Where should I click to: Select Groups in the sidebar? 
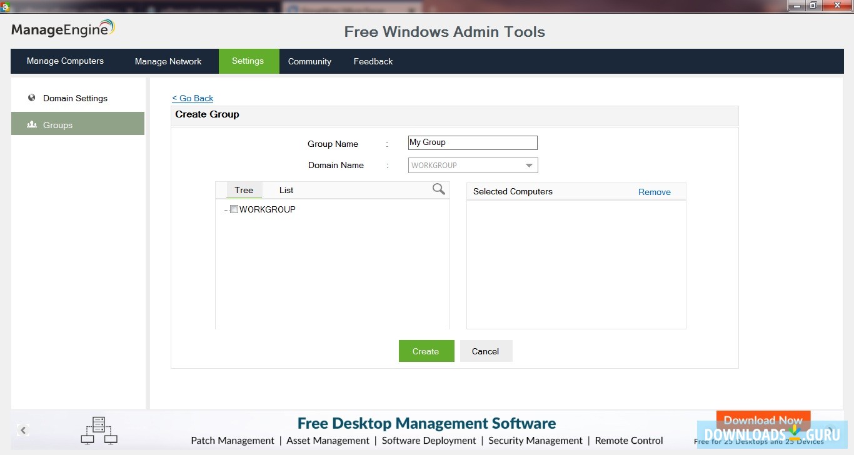(x=78, y=125)
